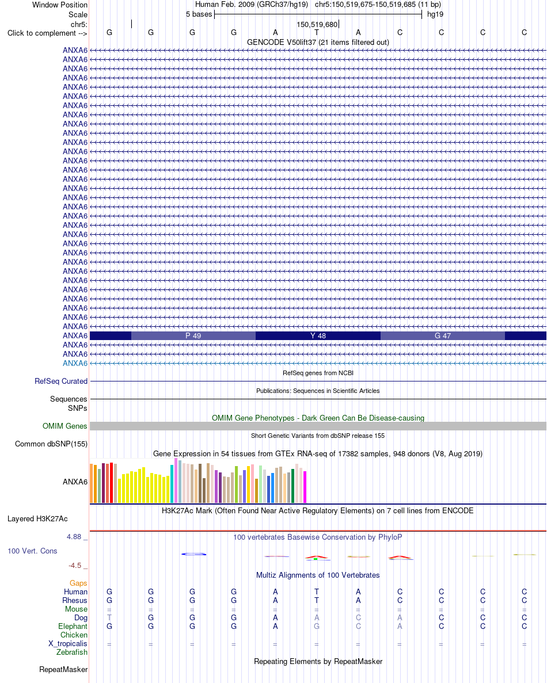Open 100 vertebrates Basewise Conservation by PhyloP title
The height and width of the screenshot is (683, 547).
[x=318, y=537]
